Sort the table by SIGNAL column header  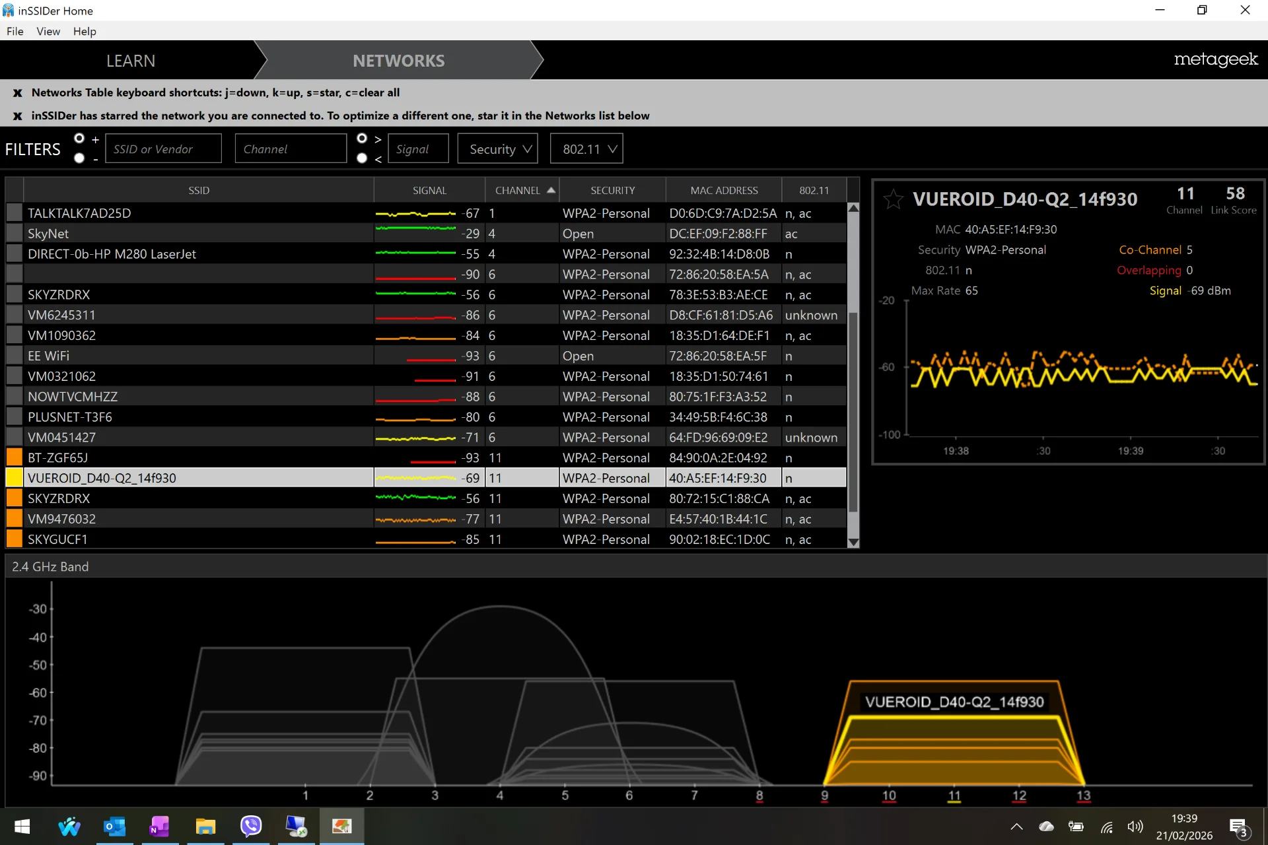(429, 190)
